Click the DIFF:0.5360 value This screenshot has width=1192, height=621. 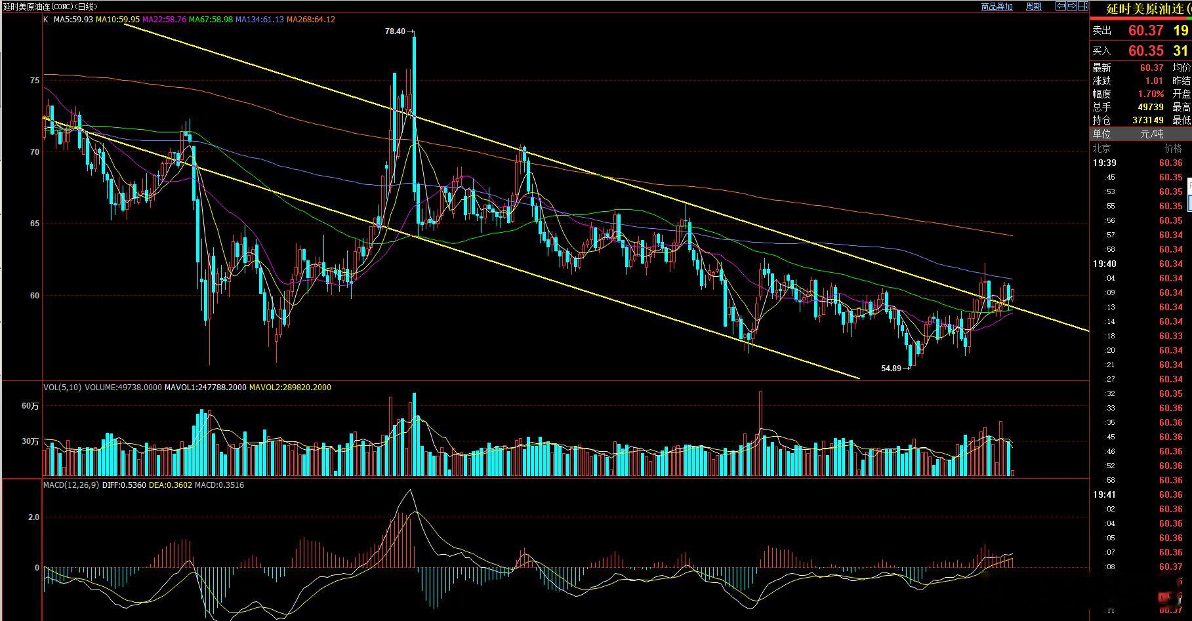(125, 485)
